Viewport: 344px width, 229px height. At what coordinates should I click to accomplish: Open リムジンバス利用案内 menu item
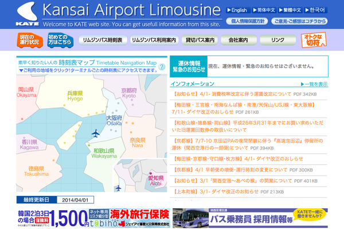154,40
